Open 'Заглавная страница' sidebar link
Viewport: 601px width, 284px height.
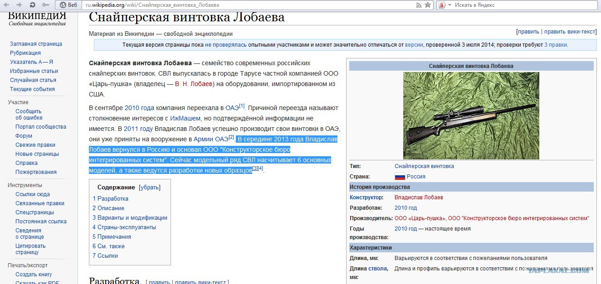[36, 44]
